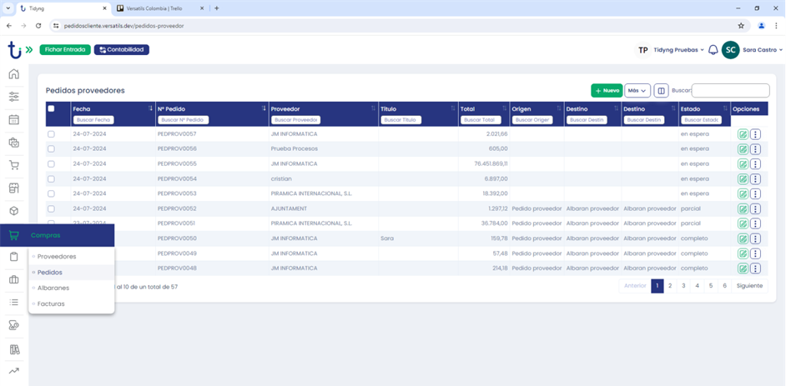Expand the Más dropdown
786x386 pixels.
[x=637, y=90]
